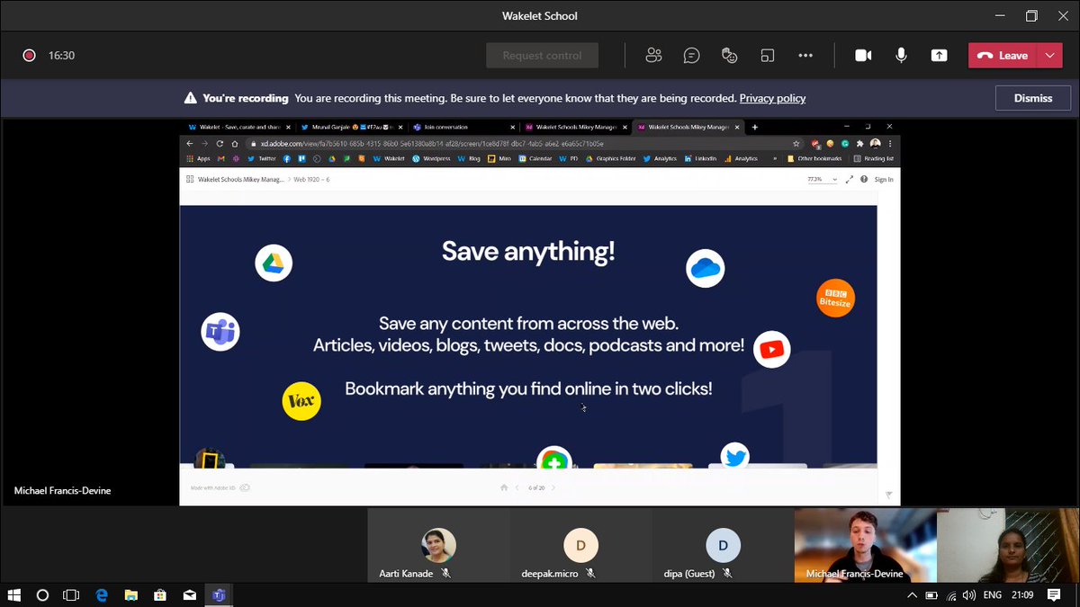1080x607 pixels.
Task: Open the clock showing 21:09
Action: [x=1021, y=595]
